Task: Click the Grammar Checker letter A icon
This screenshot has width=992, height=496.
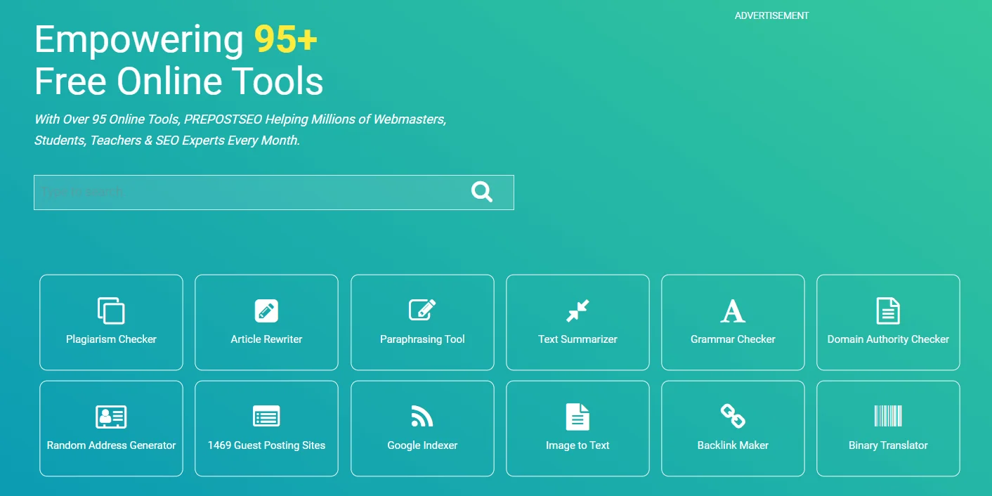Action: coord(733,311)
